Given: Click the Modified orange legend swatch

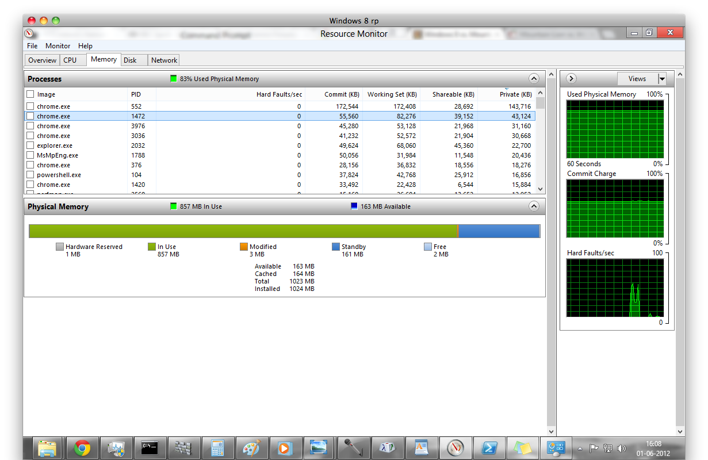Looking at the screenshot, I should coord(244,247).
